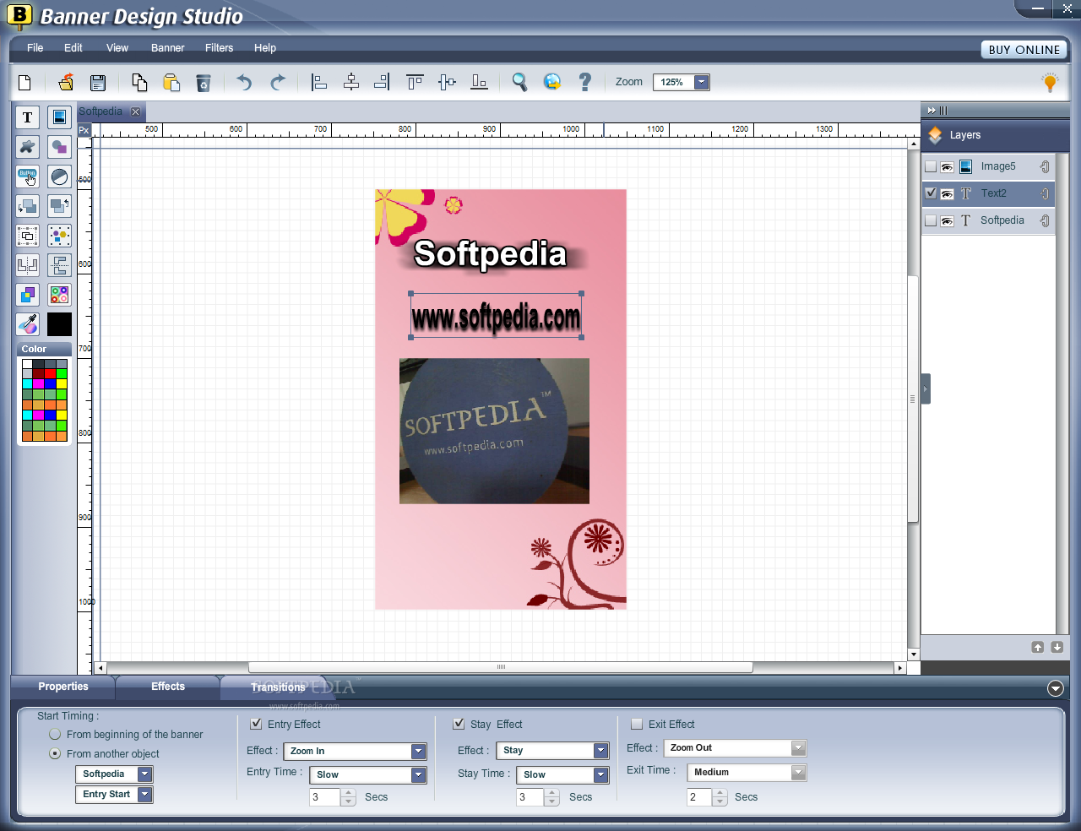Save with the floppy disk icon
The height and width of the screenshot is (831, 1081).
click(x=98, y=82)
